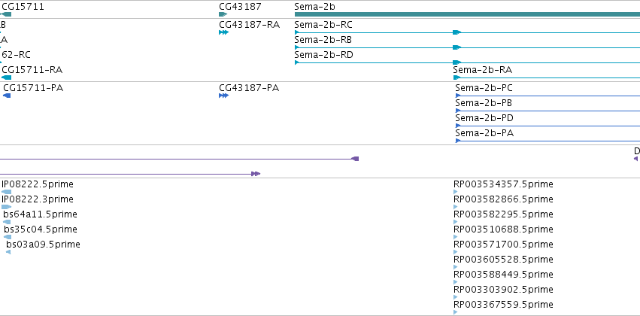
Task: Click the arrow glyph under RP003605528.5prime
Action: pyautogui.click(x=456, y=267)
